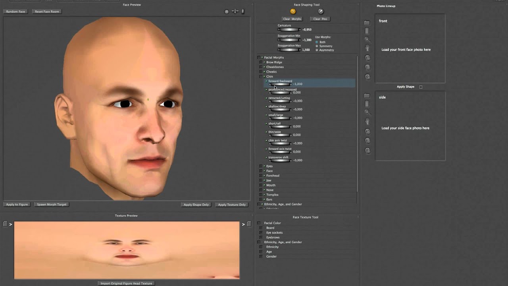Click right arrow beside texture preview image
The height and width of the screenshot is (286, 508).
(243, 224)
